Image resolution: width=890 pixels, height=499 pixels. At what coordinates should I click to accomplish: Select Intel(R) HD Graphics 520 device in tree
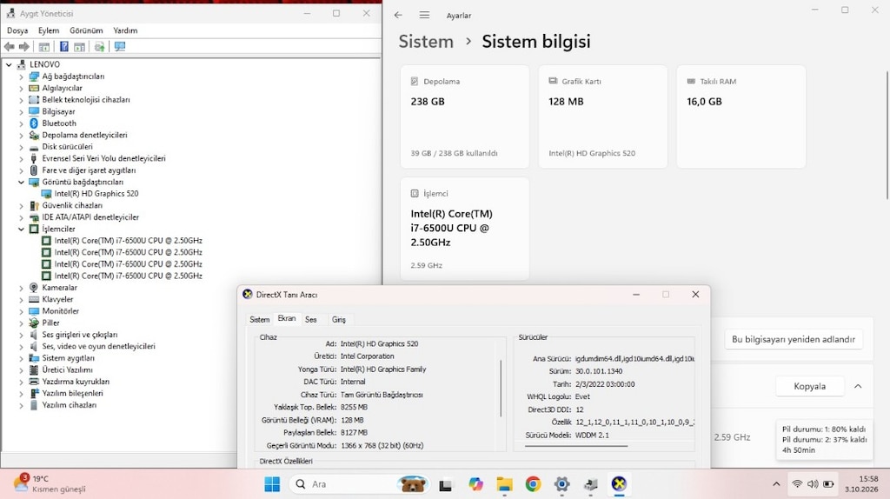coord(96,194)
